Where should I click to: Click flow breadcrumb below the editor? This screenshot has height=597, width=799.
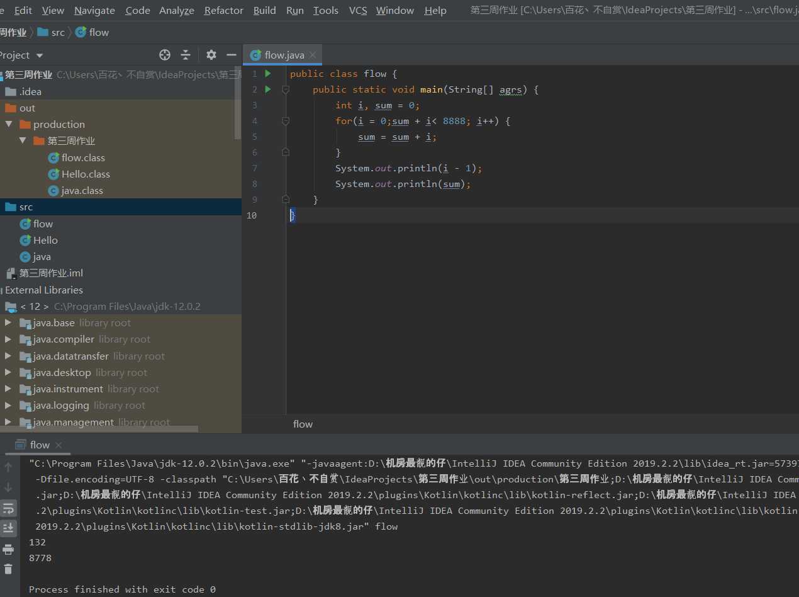click(303, 424)
